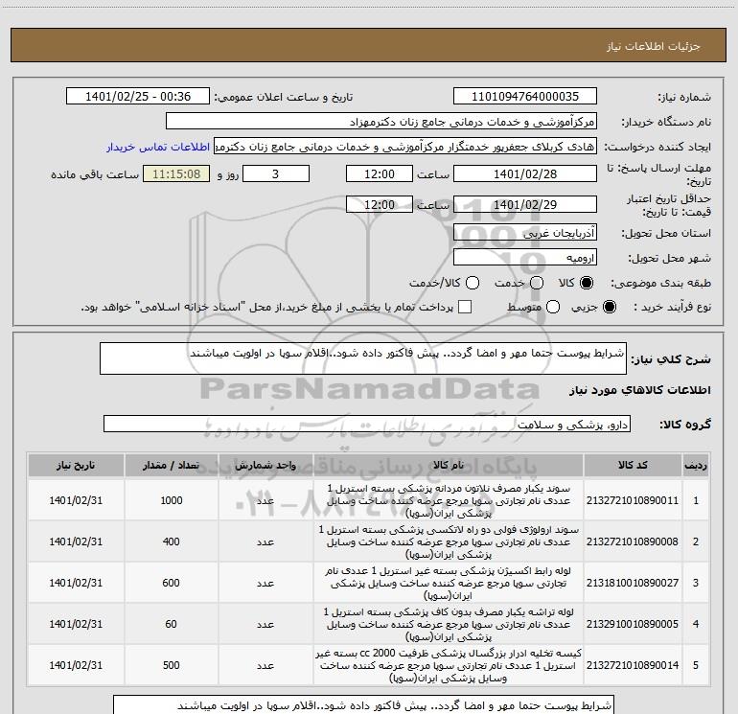Click the need date in row 5
Viewport: 738px width, 714px height.
tap(76, 665)
